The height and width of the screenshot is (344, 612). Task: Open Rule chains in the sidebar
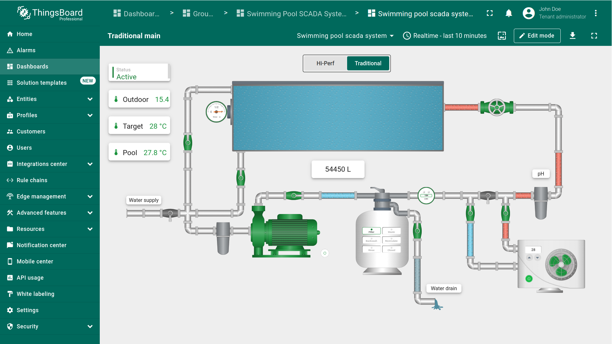coord(32,180)
